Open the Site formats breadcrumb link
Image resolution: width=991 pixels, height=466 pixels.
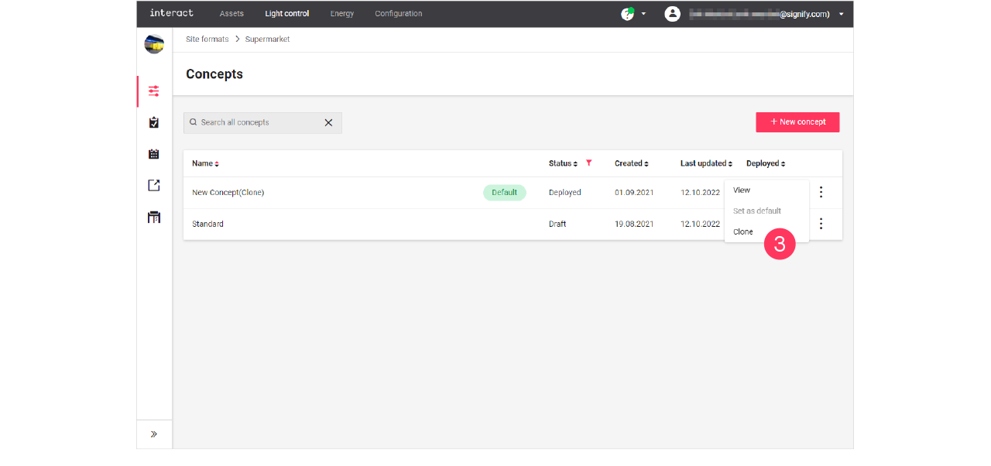pyautogui.click(x=207, y=39)
